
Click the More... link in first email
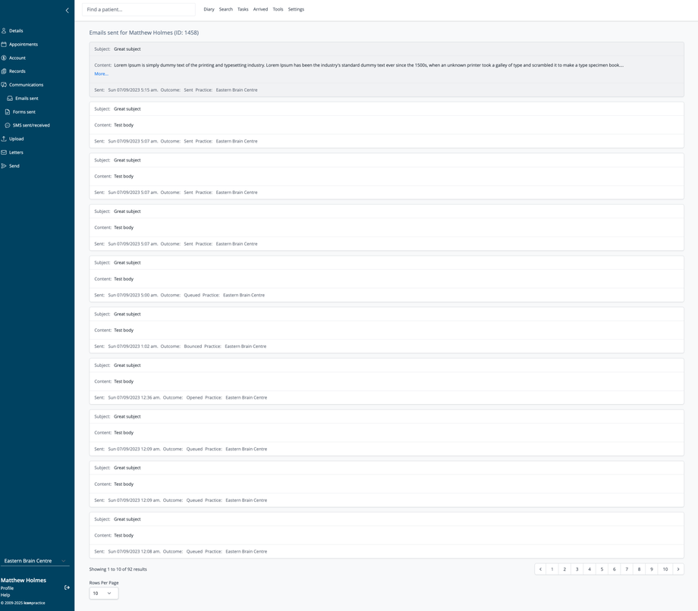click(x=101, y=74)
